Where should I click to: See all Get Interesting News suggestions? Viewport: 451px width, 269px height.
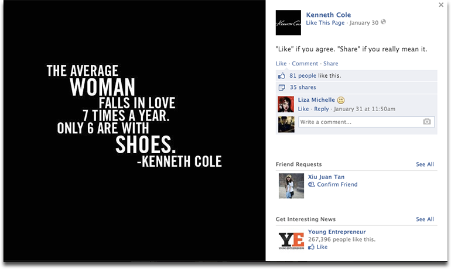(x=425, y=219)
